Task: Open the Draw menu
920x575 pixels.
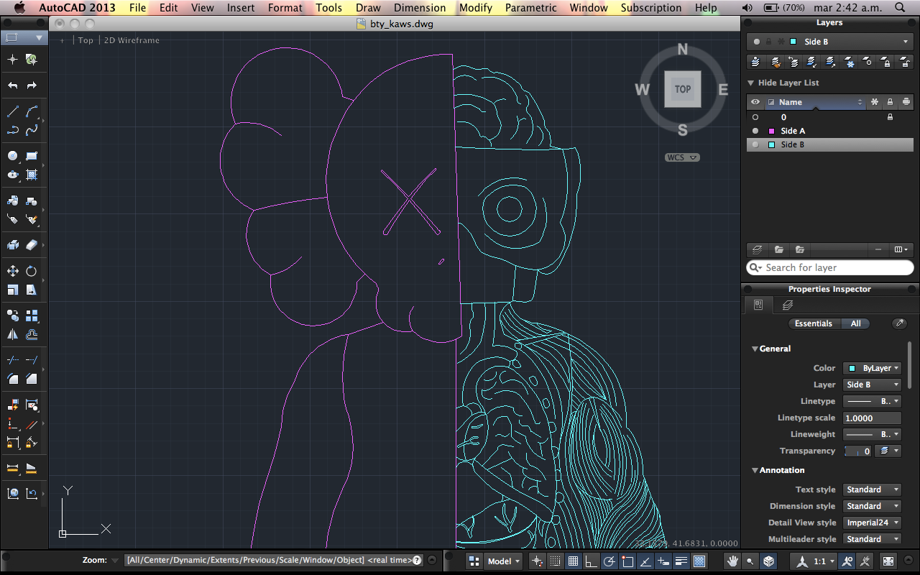Action: pyautogui.click(x=368, y=8)
